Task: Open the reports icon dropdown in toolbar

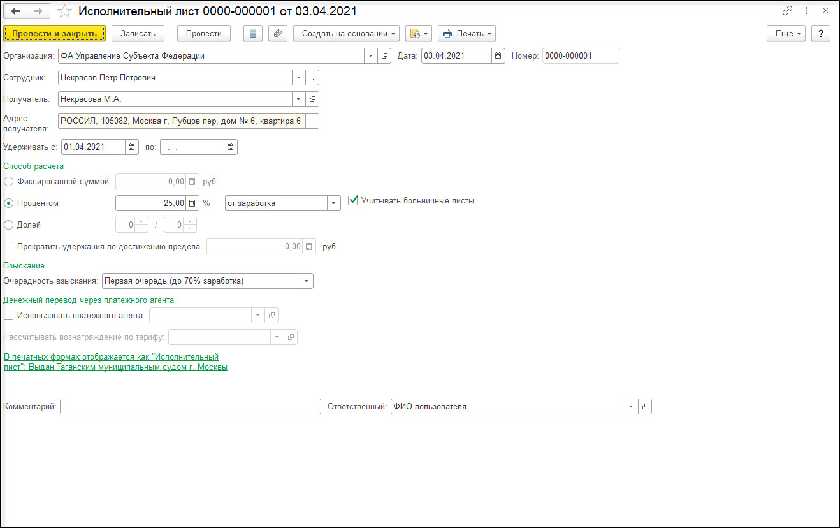Action: 419,33
